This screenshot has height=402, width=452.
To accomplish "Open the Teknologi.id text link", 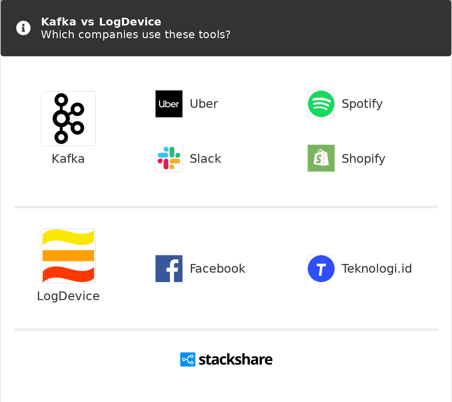I will pos(377,269).
